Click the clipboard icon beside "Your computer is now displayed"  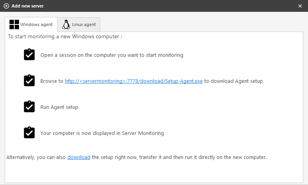pos(29,133)
